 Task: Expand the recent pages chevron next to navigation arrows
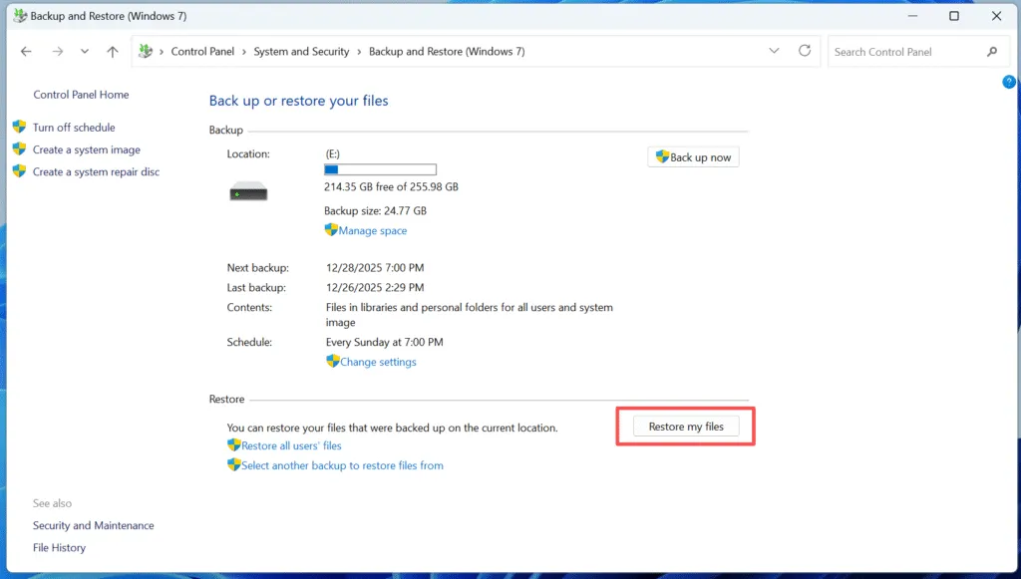[84, 51]
